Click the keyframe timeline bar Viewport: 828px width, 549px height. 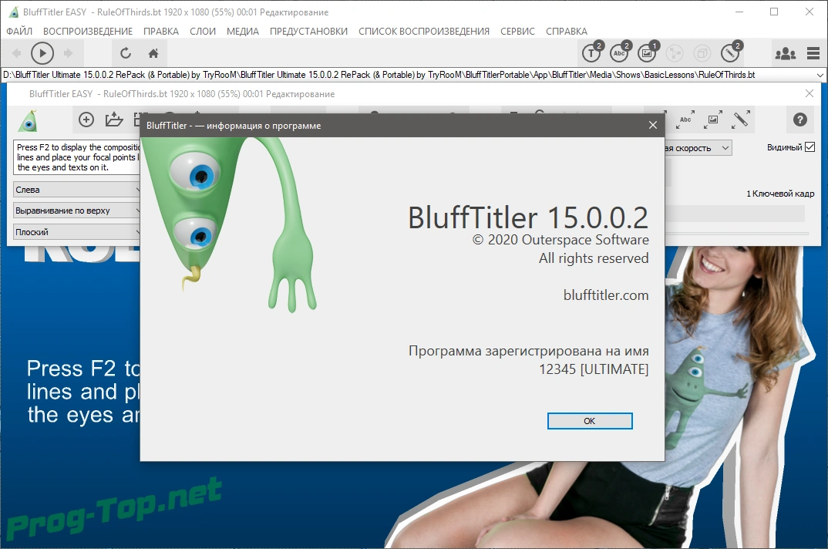click(735, 214)
